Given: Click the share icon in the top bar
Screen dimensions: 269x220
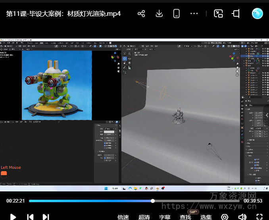Looking at the screenshot, I should tap(141, 14).
